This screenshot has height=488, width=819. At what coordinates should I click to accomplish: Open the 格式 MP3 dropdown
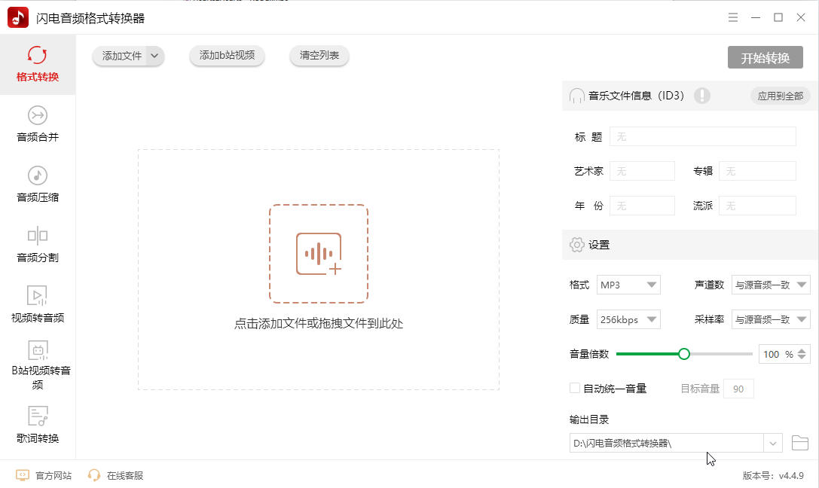[x=628, y=285]
